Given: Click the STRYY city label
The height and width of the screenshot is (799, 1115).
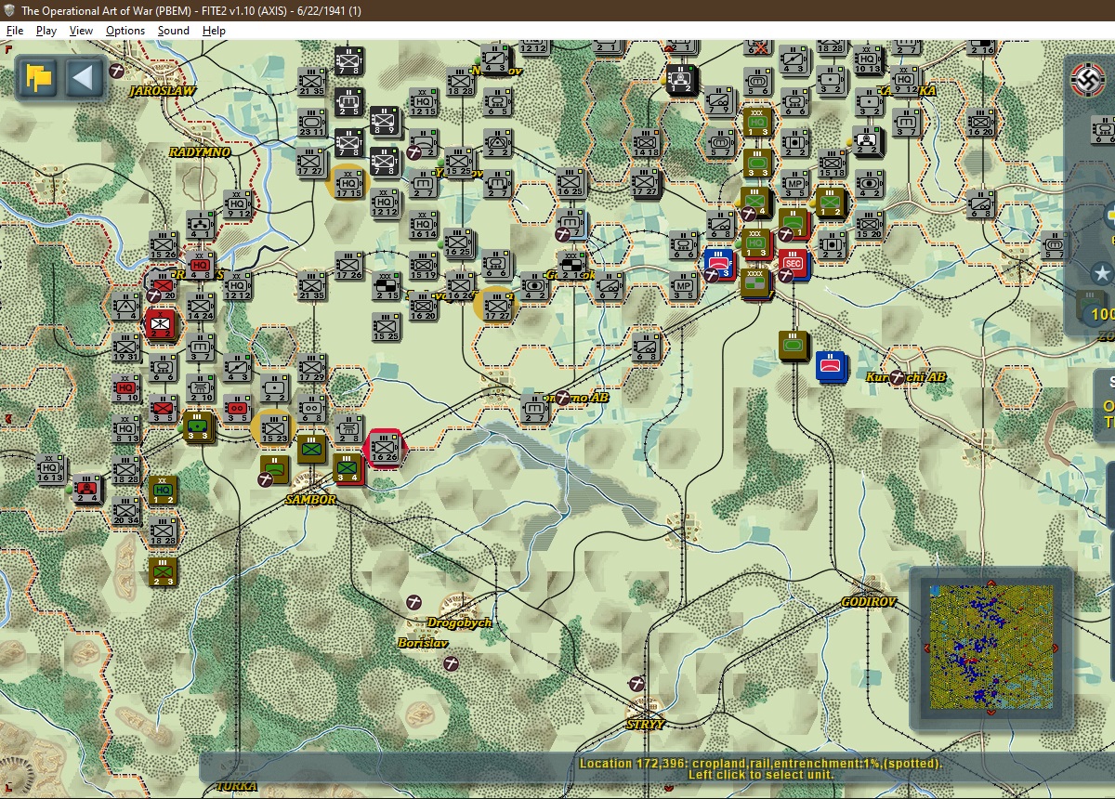Looking at the screenshot, I should click(x=645, y=724).
